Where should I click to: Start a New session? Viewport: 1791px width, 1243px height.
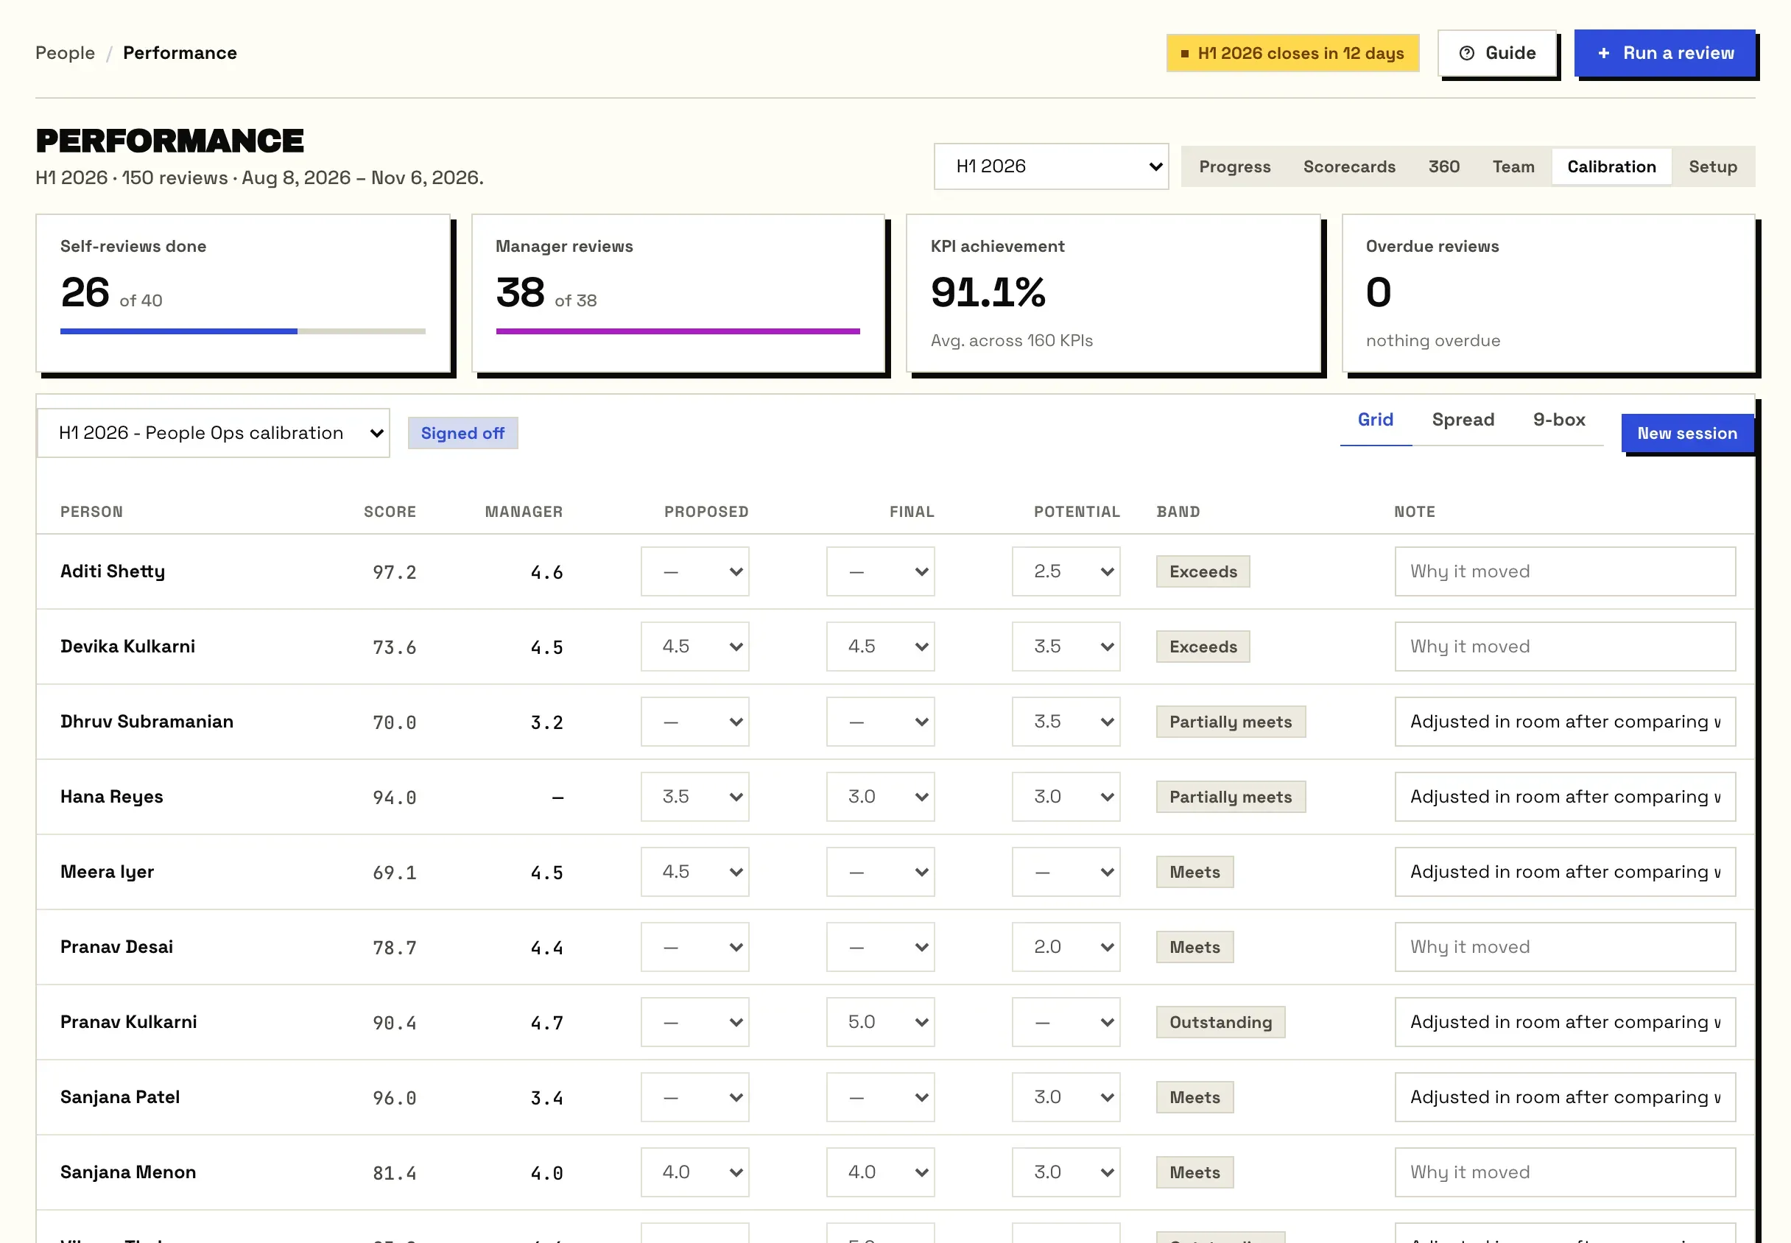[1686, 433]
